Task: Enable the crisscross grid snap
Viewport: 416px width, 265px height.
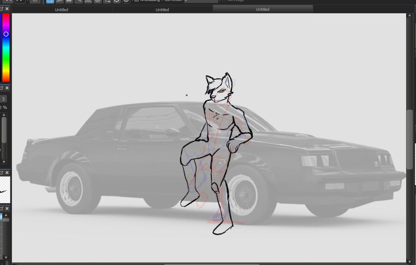Action: tap(69, 1)
